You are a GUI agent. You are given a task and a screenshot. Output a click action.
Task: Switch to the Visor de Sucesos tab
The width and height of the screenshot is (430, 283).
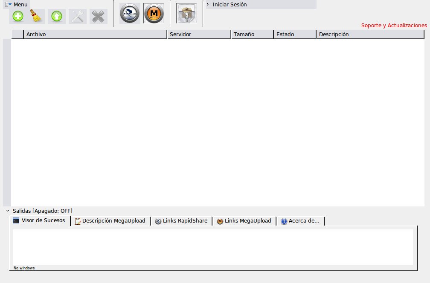tap(40, 220)
